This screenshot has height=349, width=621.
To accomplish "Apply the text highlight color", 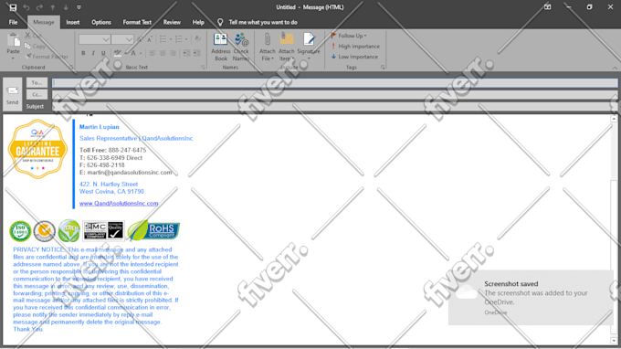I will point(118,53).
